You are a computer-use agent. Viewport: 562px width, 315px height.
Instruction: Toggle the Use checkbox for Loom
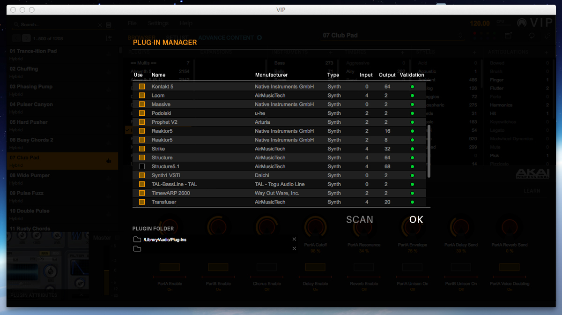142,96
